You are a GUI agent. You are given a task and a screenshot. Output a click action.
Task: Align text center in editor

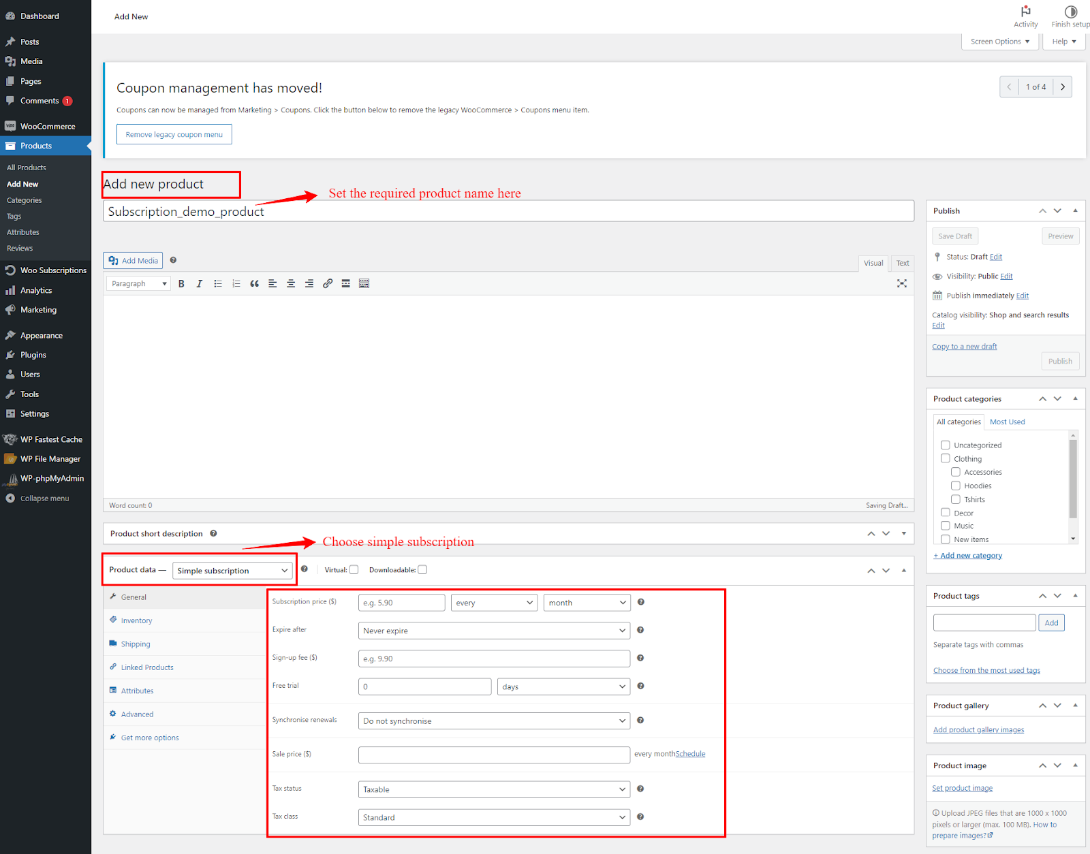(x=291, y=283)
